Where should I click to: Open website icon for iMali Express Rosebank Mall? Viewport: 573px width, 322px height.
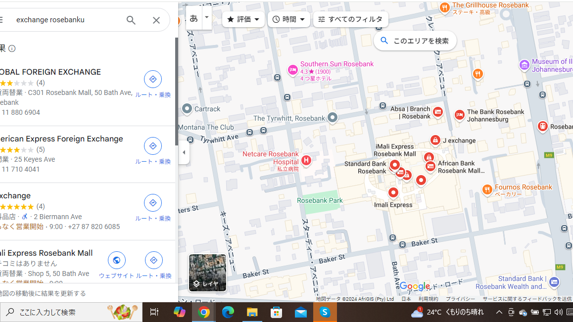pyautogui.click(x=116, y=260)
